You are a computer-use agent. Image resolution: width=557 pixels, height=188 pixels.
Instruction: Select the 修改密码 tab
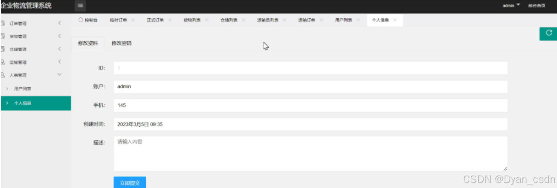pos(121,43)
